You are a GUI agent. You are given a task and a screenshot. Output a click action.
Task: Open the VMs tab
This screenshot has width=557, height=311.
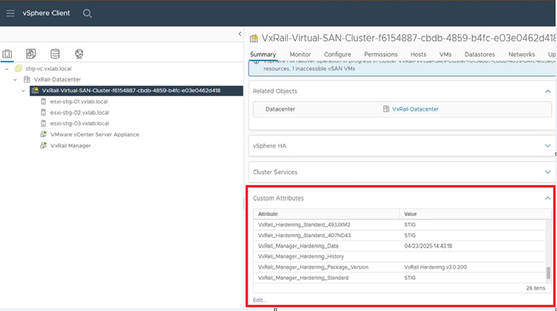tap(446, 54)
